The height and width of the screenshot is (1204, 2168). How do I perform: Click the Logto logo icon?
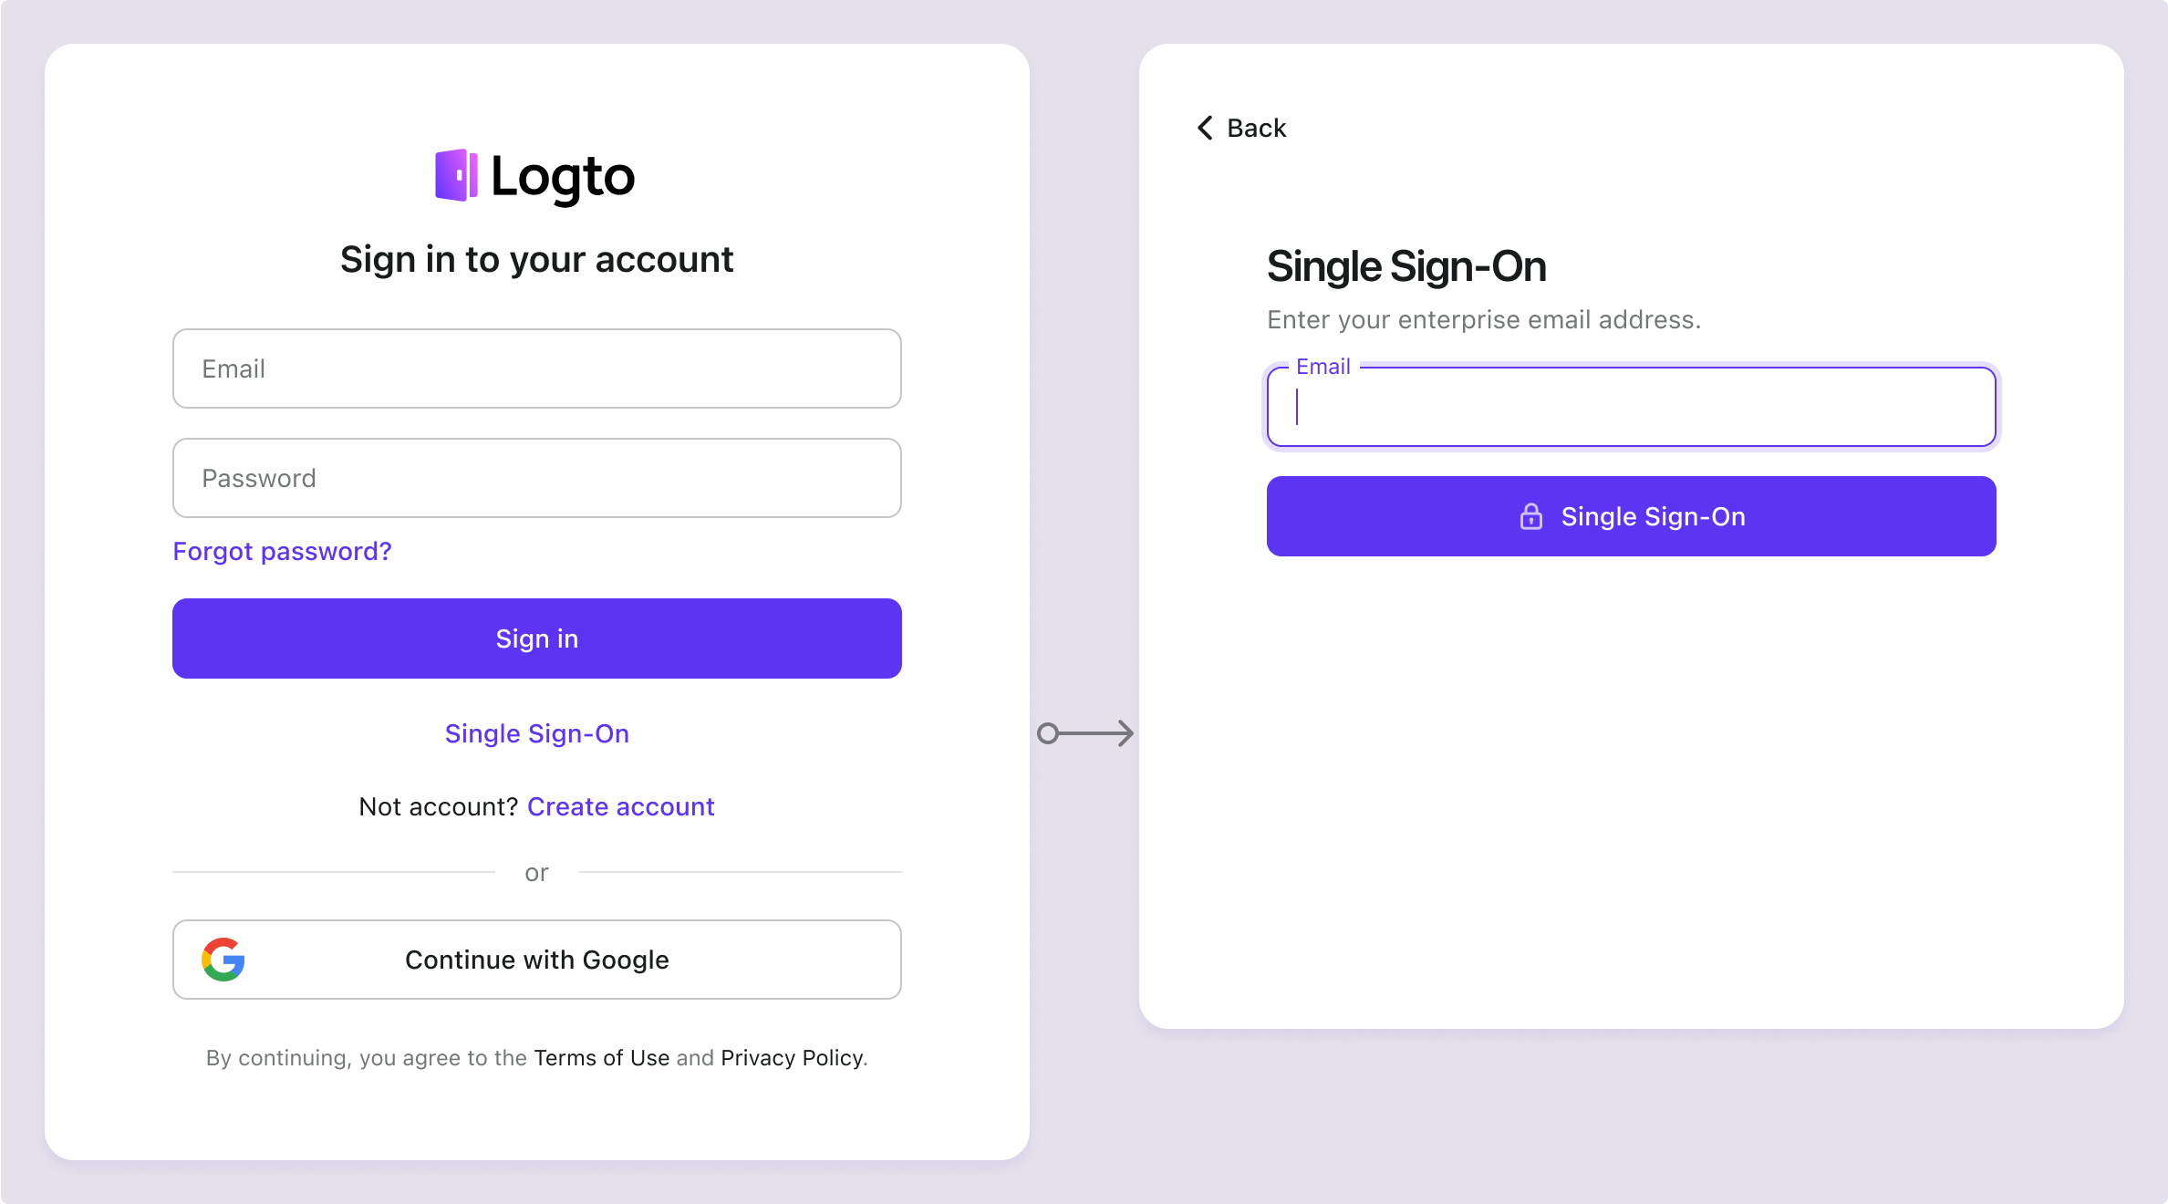[x=460, y=175]
